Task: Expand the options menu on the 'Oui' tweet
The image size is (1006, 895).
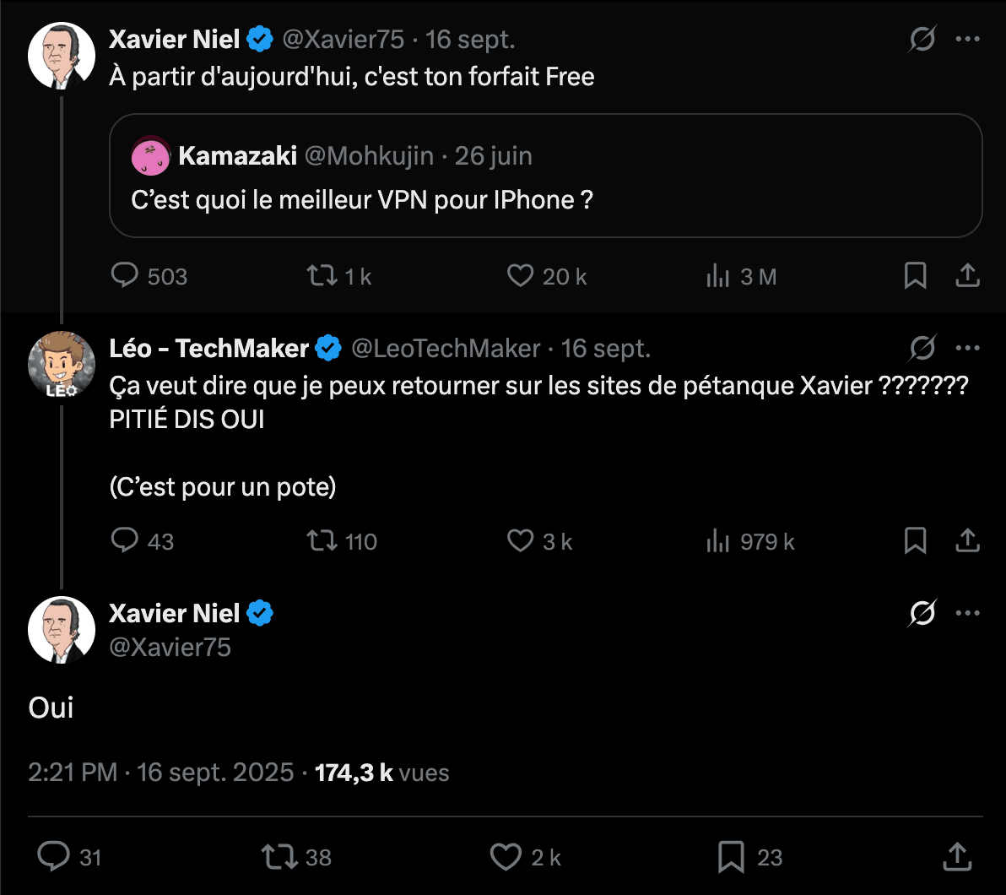Action: [969, 613]
